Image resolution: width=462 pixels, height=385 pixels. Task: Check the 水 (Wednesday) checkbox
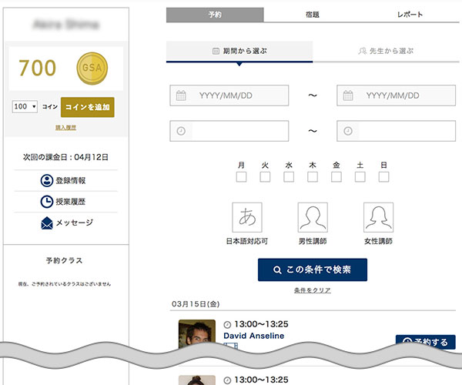(x=289, y=178)
